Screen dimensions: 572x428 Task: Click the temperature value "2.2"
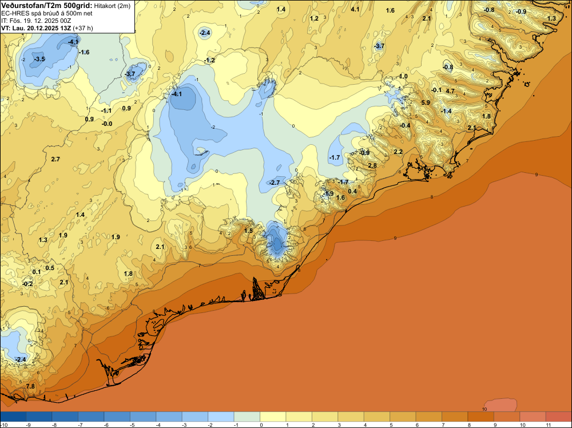coord(398,152)
